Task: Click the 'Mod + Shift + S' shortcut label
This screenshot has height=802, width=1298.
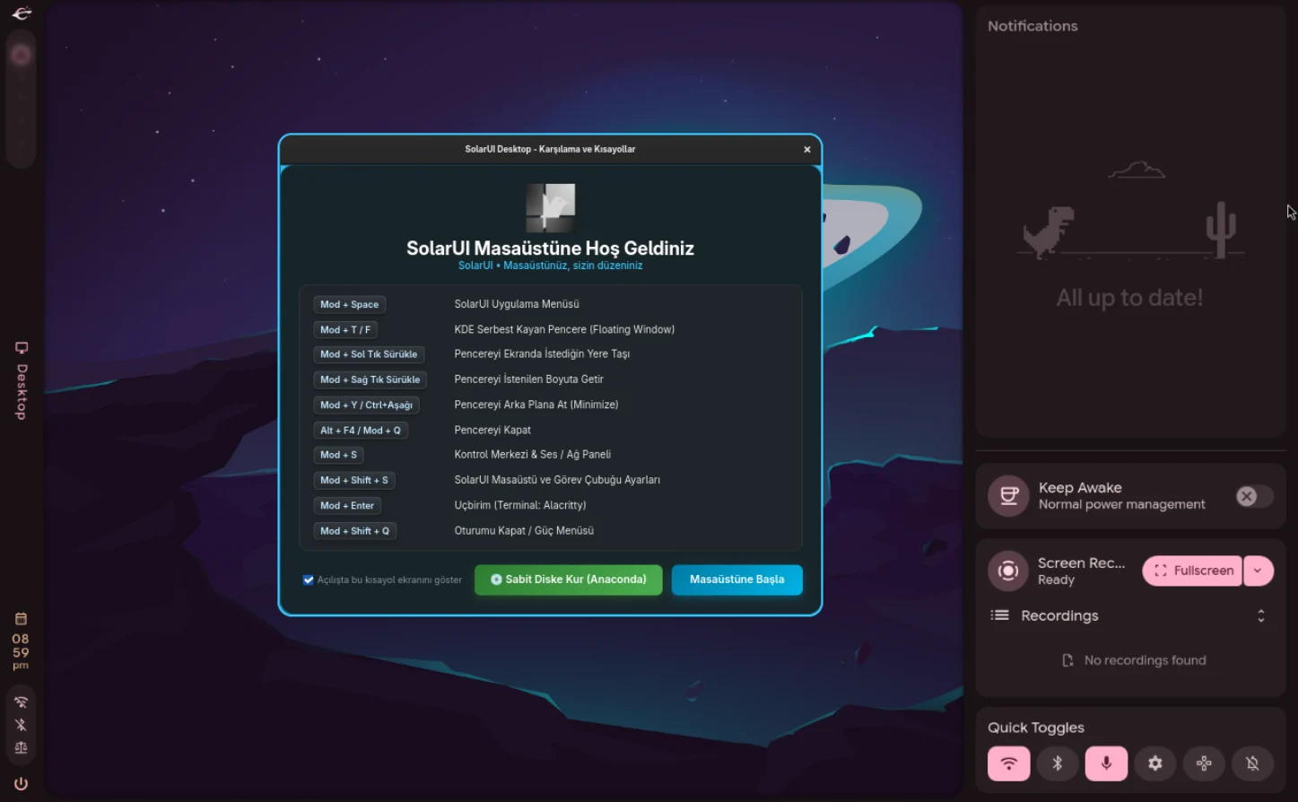Action: coord(354,481)
